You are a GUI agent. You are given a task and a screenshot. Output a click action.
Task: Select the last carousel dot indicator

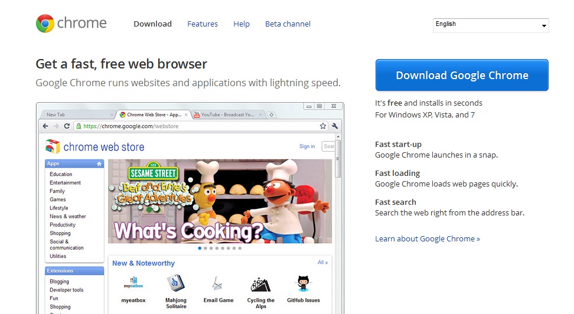[x=240, y=248]
